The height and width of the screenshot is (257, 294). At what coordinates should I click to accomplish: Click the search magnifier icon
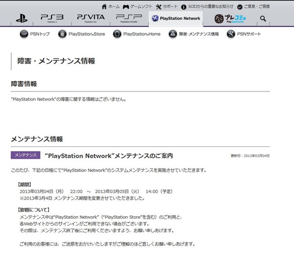pyautogui.click(x=263, y=18)
